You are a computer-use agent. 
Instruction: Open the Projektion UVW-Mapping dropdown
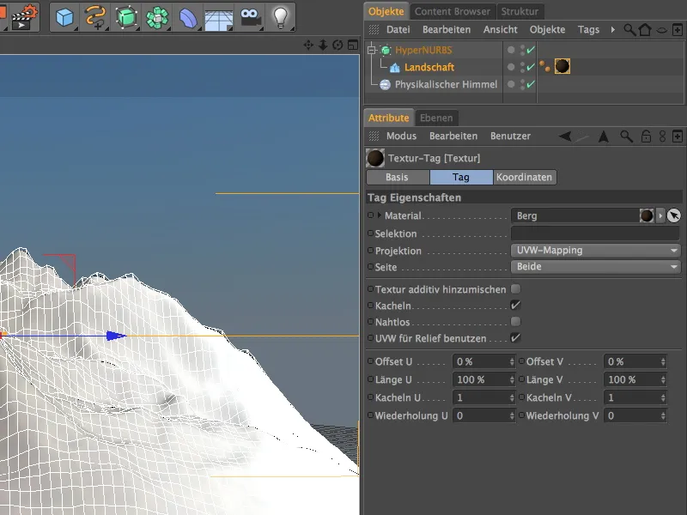(x=595, y=251)
